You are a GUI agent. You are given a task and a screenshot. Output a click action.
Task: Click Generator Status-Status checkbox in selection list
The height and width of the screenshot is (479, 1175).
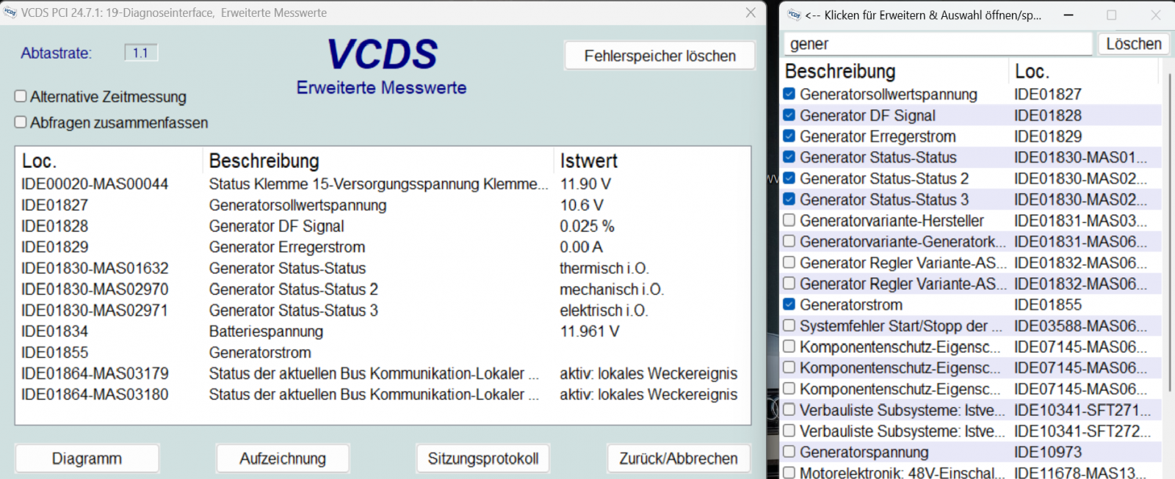pyautogui.click(x=789, y=157)
